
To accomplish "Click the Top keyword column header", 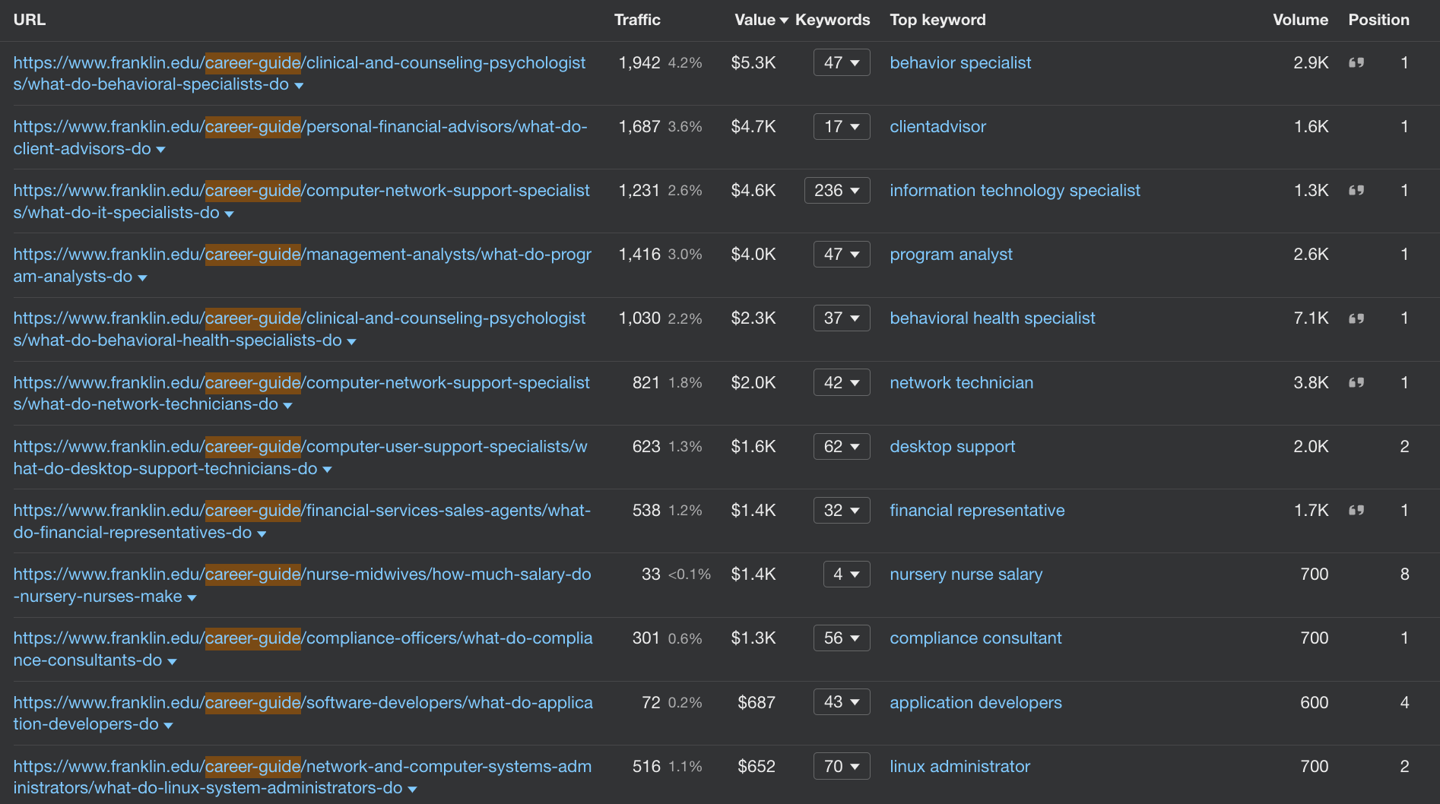I will 937,20.
